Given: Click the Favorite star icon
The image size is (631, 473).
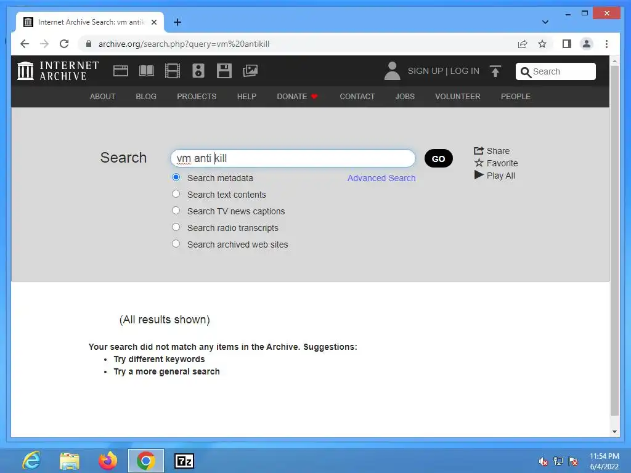Looking at the screenshot, I should [x=479, y=163].
